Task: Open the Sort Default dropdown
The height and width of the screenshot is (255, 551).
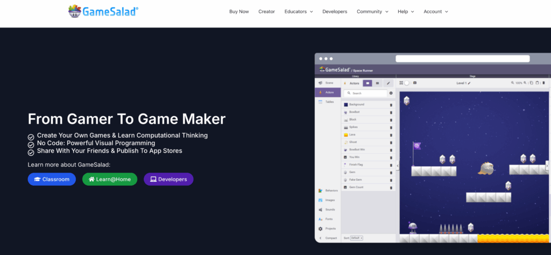Action: click(x=357, y=237)
